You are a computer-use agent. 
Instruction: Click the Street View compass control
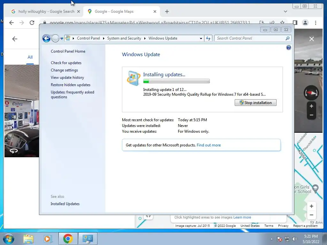coord(311,93)
